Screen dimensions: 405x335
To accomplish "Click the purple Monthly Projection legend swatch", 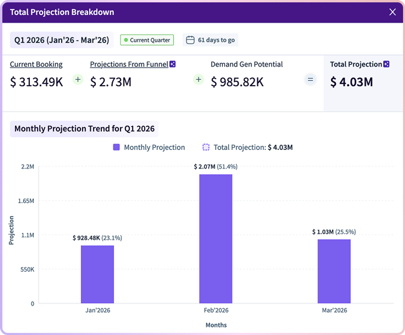I will (x=116, y=147).
